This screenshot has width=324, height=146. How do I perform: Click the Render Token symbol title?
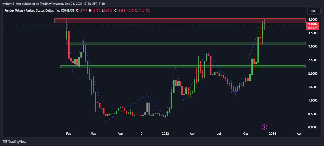coord(39,11)
